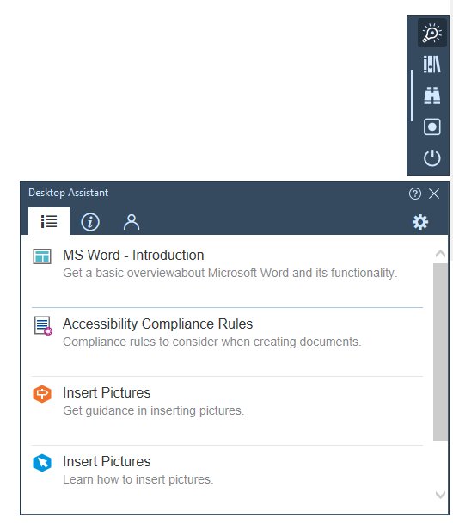The width and height of the screenshot is (453, 524).
Task: Open settings gear in Desktop Assistant
Action: pyautogui.click(x=420, y=222)
